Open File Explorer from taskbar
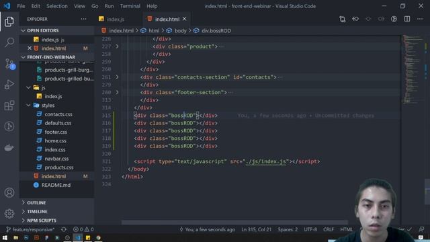This screenshot has height=242, width=430. [15, 237]
